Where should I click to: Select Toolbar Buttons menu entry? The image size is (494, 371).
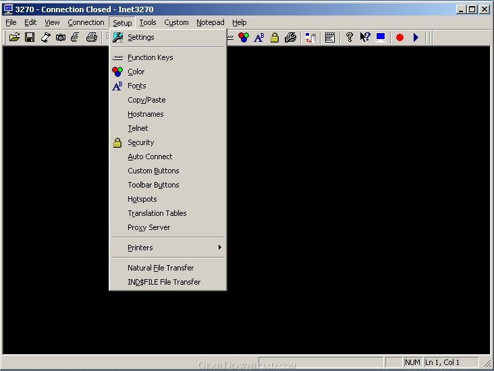[x=168, y=185]
